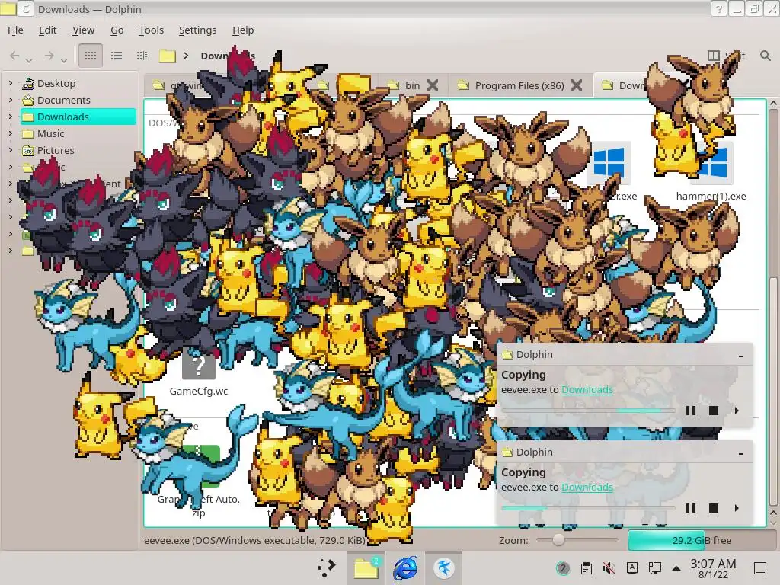Expand the Desktop tree item

click(x=11, y=83)
